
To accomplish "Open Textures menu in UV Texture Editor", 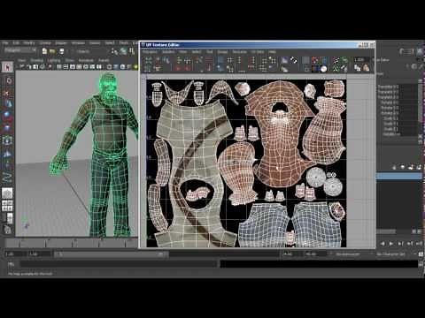I will (x=239, y=52).
